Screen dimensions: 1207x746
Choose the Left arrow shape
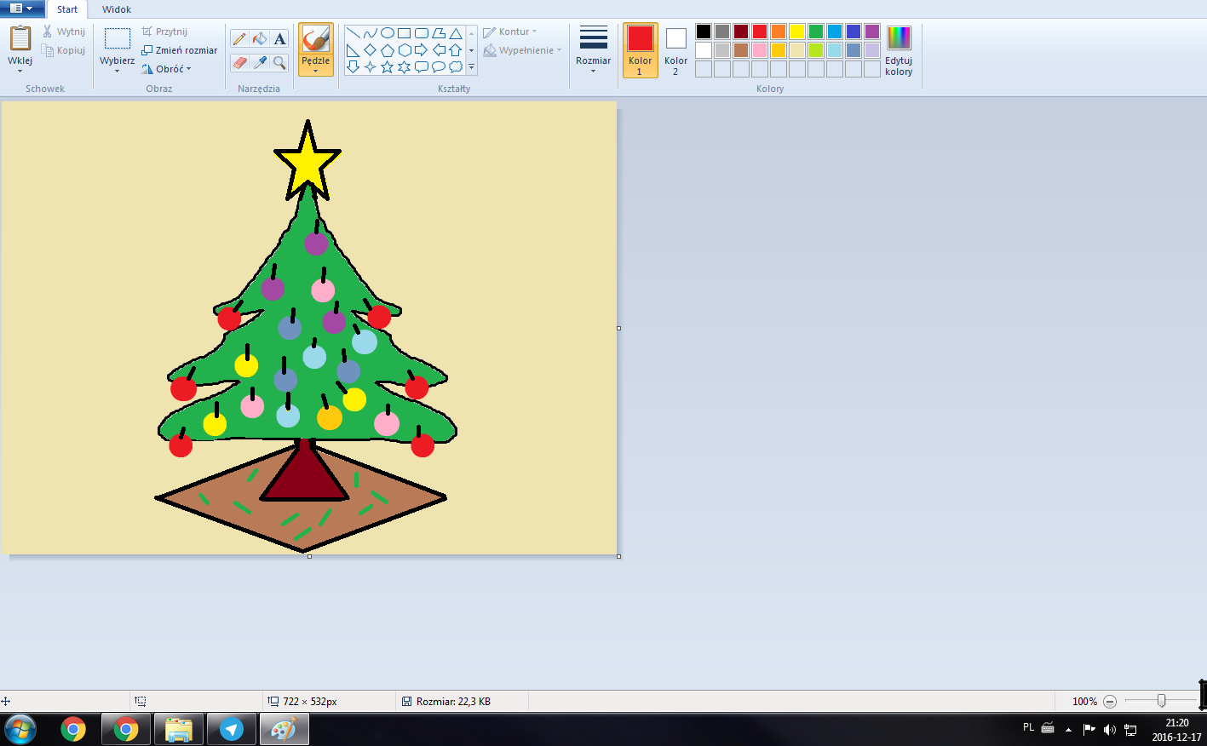[x=439, y=50]
